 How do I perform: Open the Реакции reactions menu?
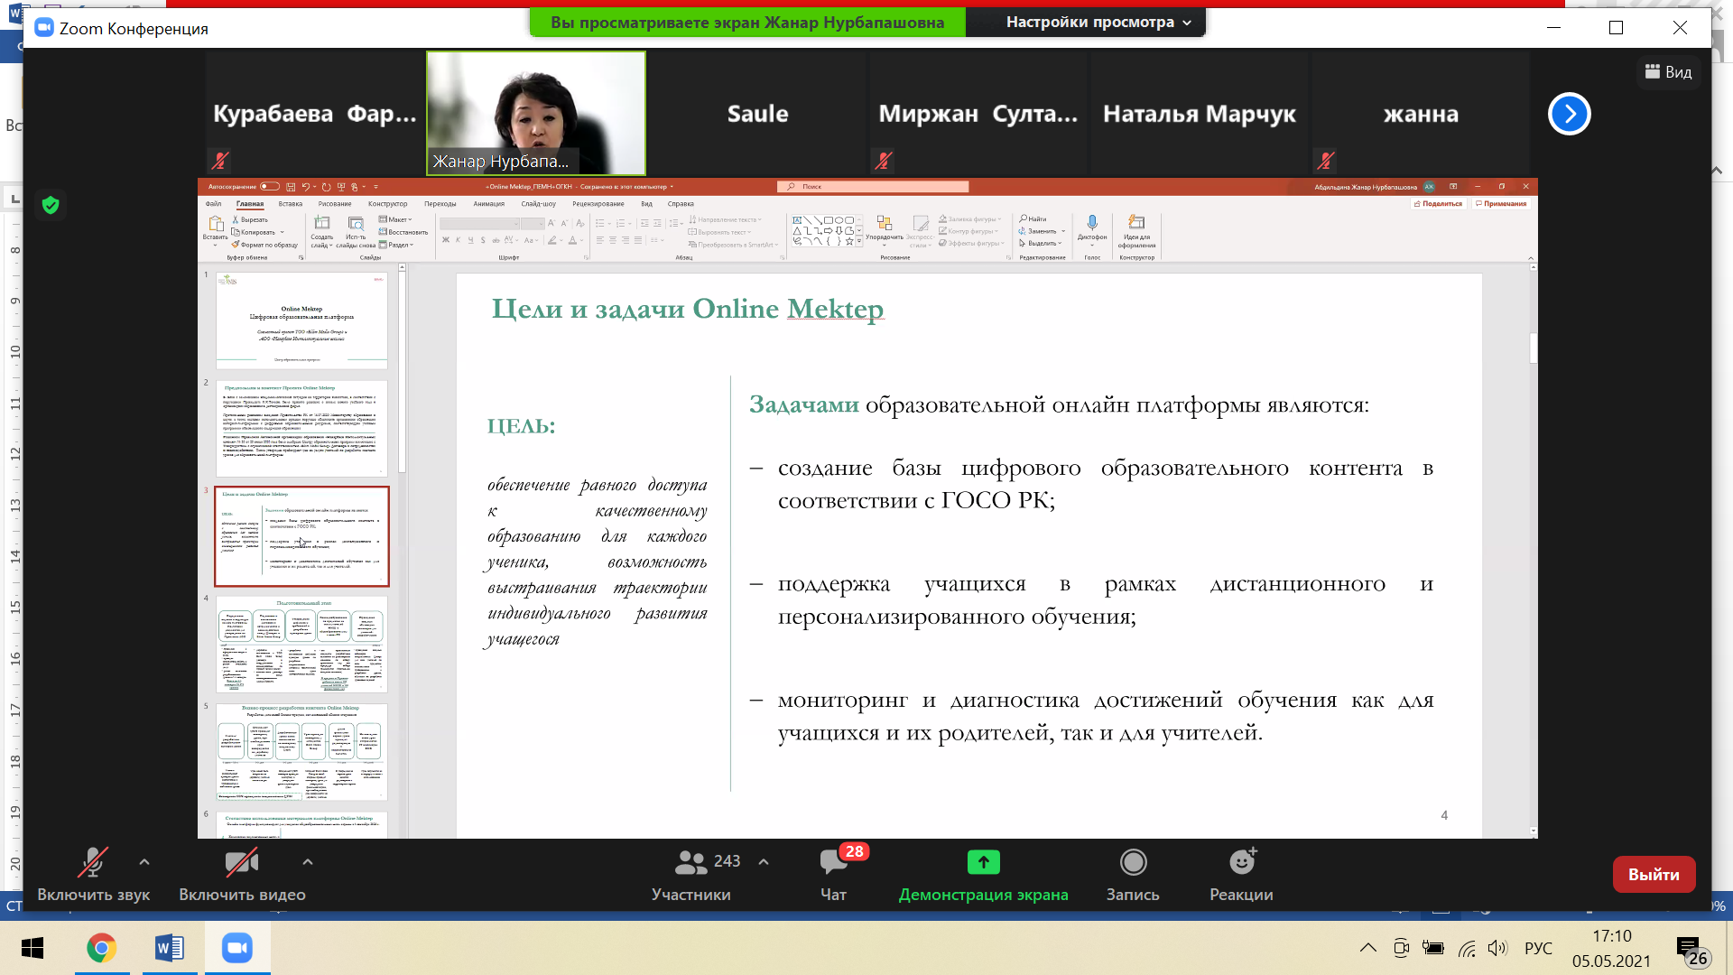1241,875
